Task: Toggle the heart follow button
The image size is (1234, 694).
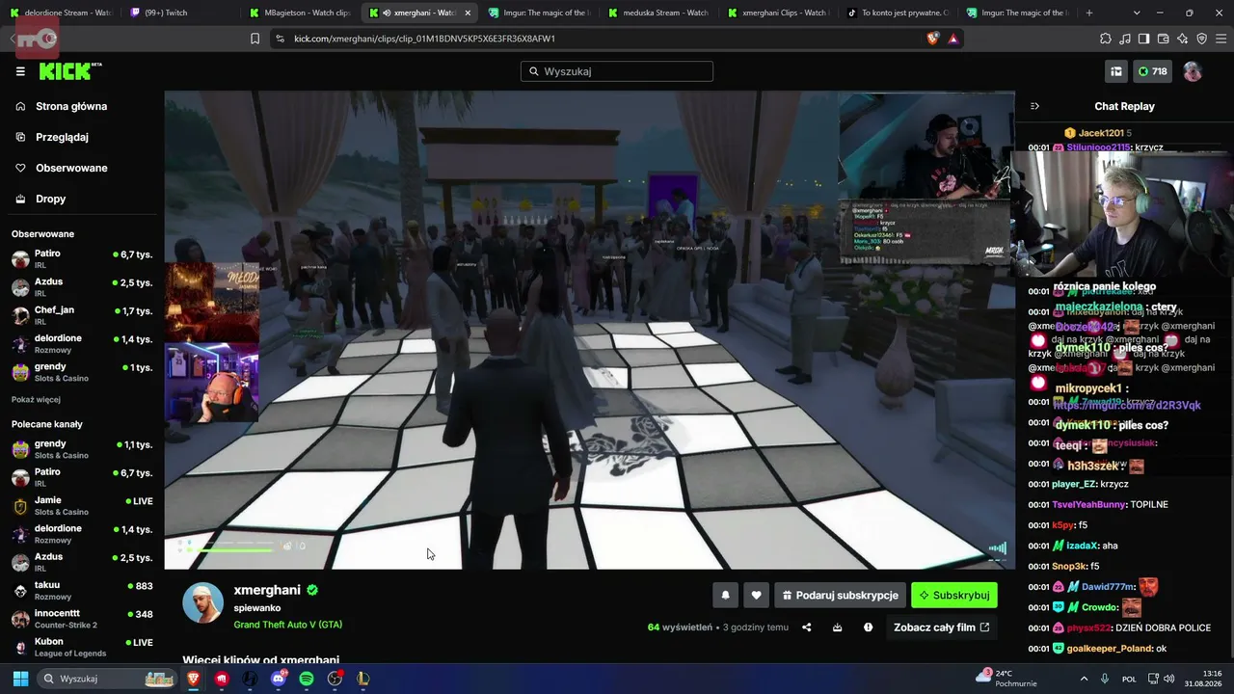Action: click(756, 596)
